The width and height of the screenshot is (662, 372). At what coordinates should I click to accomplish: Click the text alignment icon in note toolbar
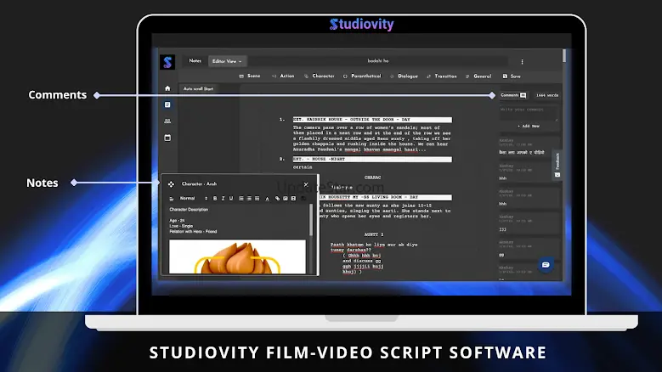coord(172,199)
